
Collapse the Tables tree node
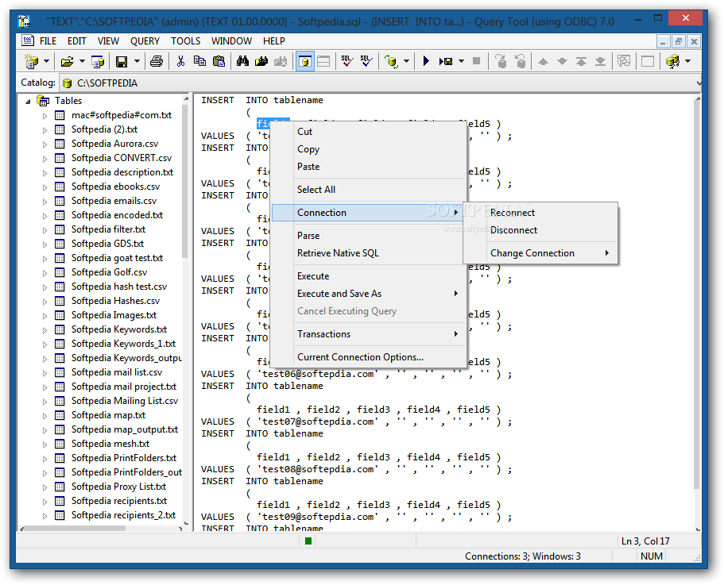coord(28,101)
